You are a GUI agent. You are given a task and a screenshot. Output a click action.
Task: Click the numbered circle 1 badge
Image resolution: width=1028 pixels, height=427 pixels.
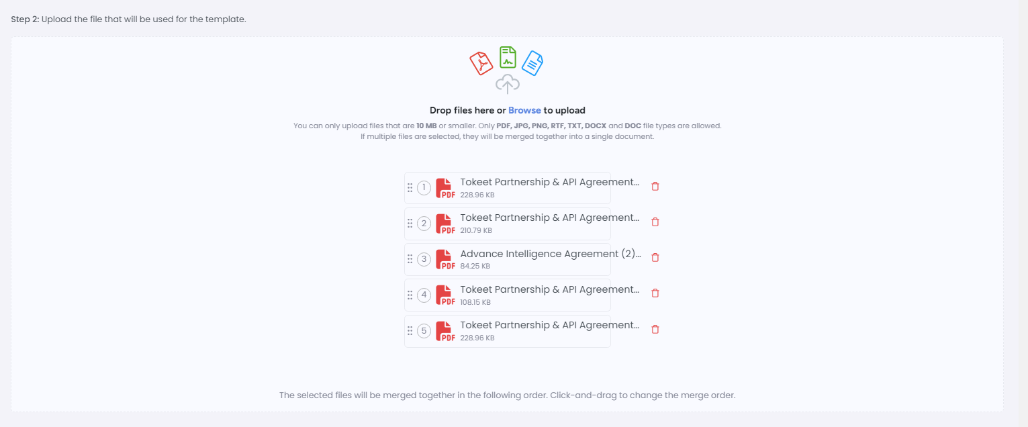tap(424, 188)
